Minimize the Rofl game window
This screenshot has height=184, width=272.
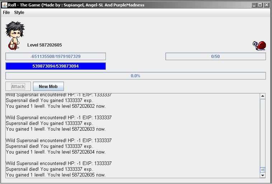point(254,5)
